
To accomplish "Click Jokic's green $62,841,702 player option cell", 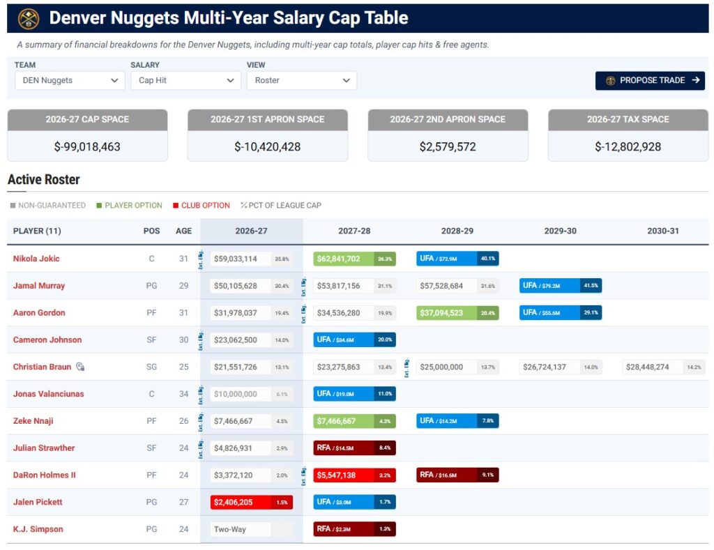I will (x=354, y=259).
